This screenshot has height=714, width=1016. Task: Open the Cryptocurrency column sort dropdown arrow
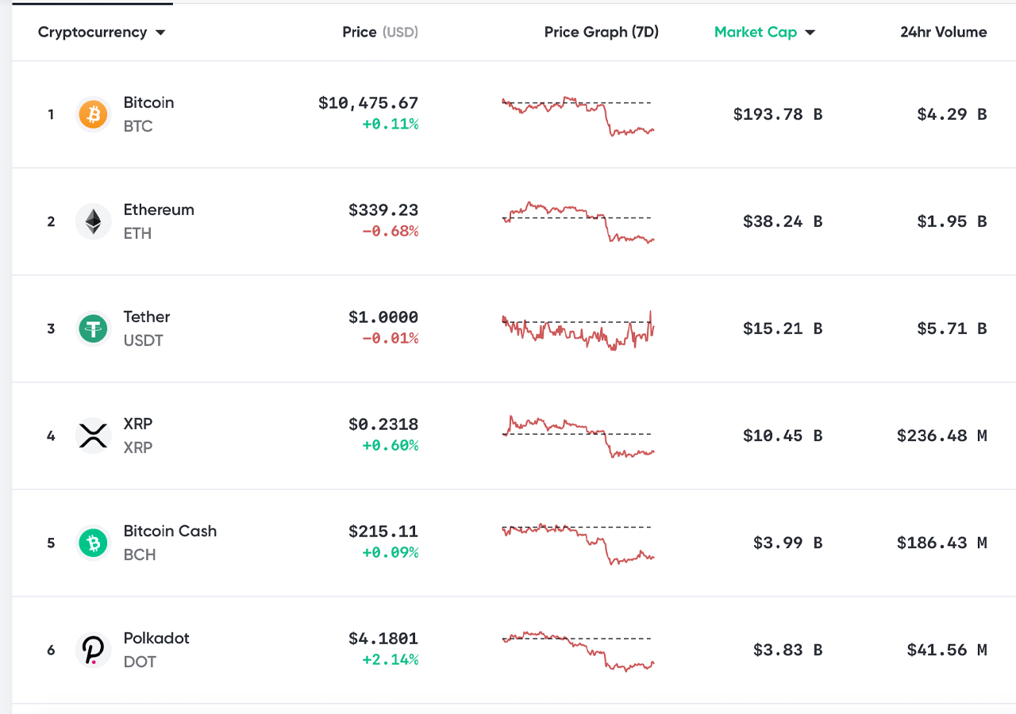click(x=160, y=33)
